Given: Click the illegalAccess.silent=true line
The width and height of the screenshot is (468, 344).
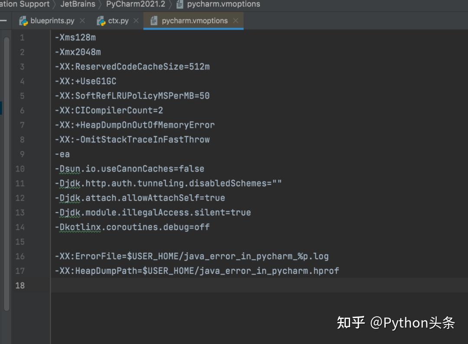Looking at the screenshot, I should [153, 213].
